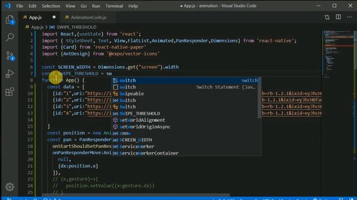Select the setWorldAlignment suggestion
357x200 pixels.
(186, 120)
